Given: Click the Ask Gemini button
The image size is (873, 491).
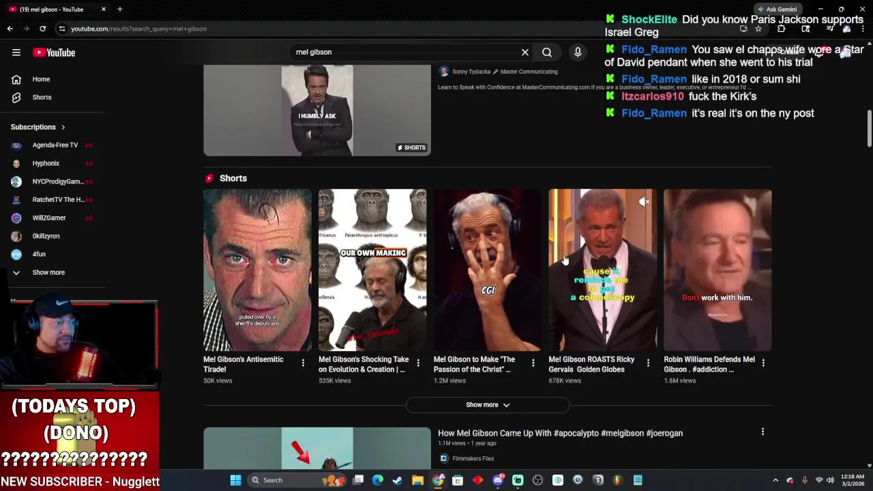Looking at the screenshot, I should [x=777, y=10].
